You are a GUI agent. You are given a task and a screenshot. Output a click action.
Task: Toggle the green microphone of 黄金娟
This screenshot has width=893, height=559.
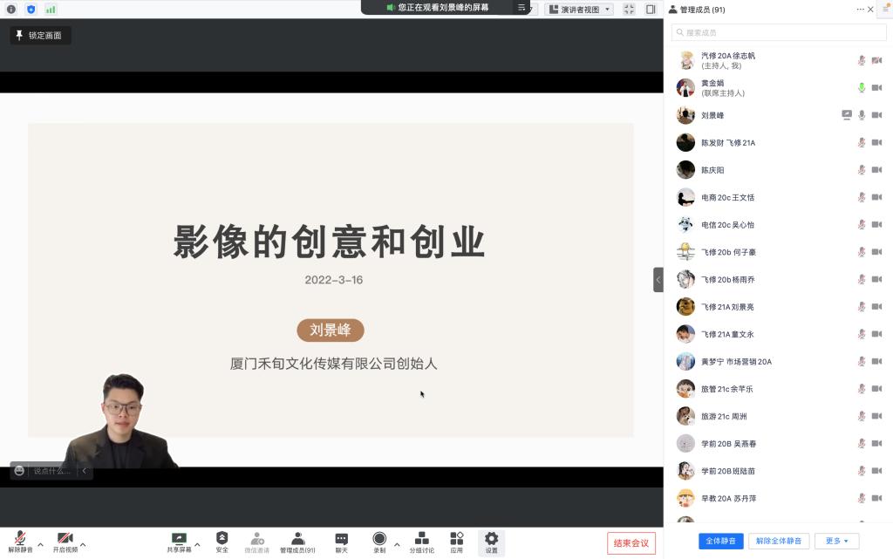(862, 88)
